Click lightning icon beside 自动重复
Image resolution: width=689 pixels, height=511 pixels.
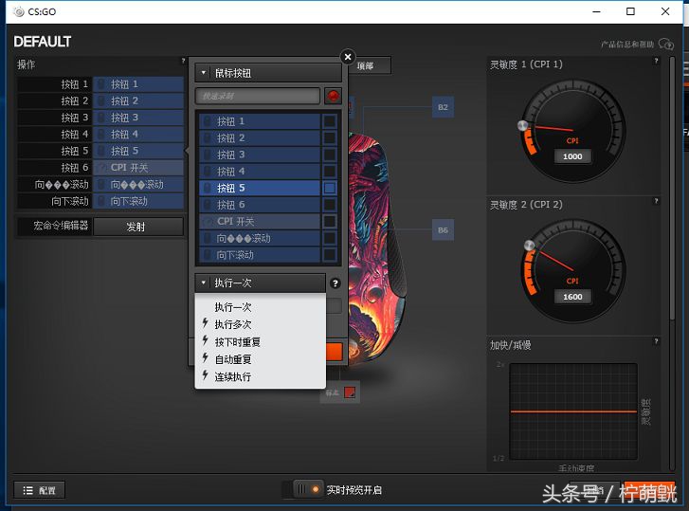coord(206,358)
